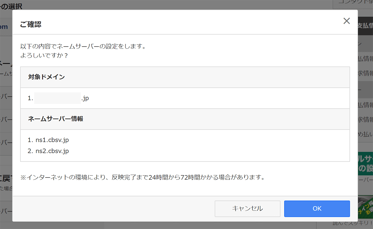Click the 対象ドメイン section header
The height and width of the screenshot is (229, 373).
(47, 77)
